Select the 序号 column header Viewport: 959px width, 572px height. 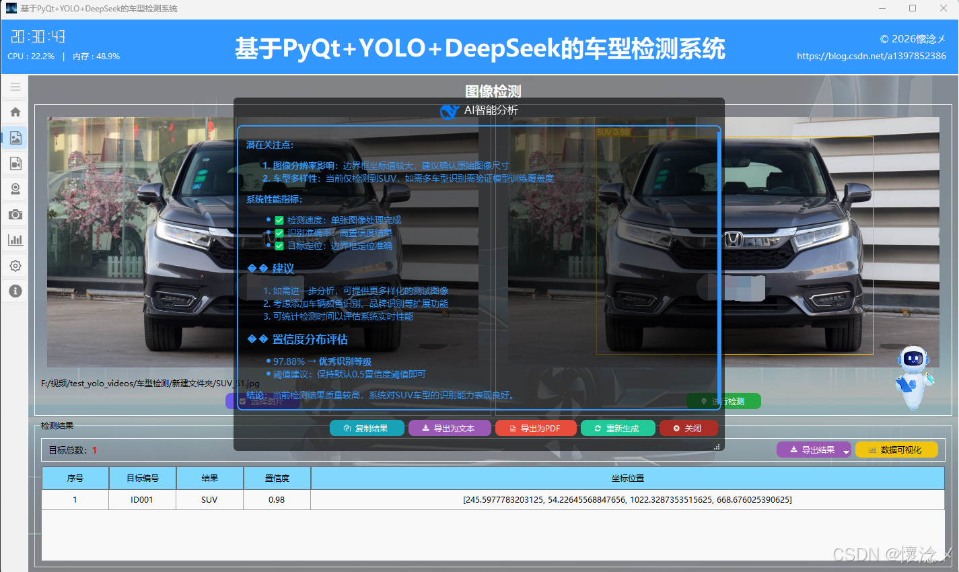tap(75, 478)
